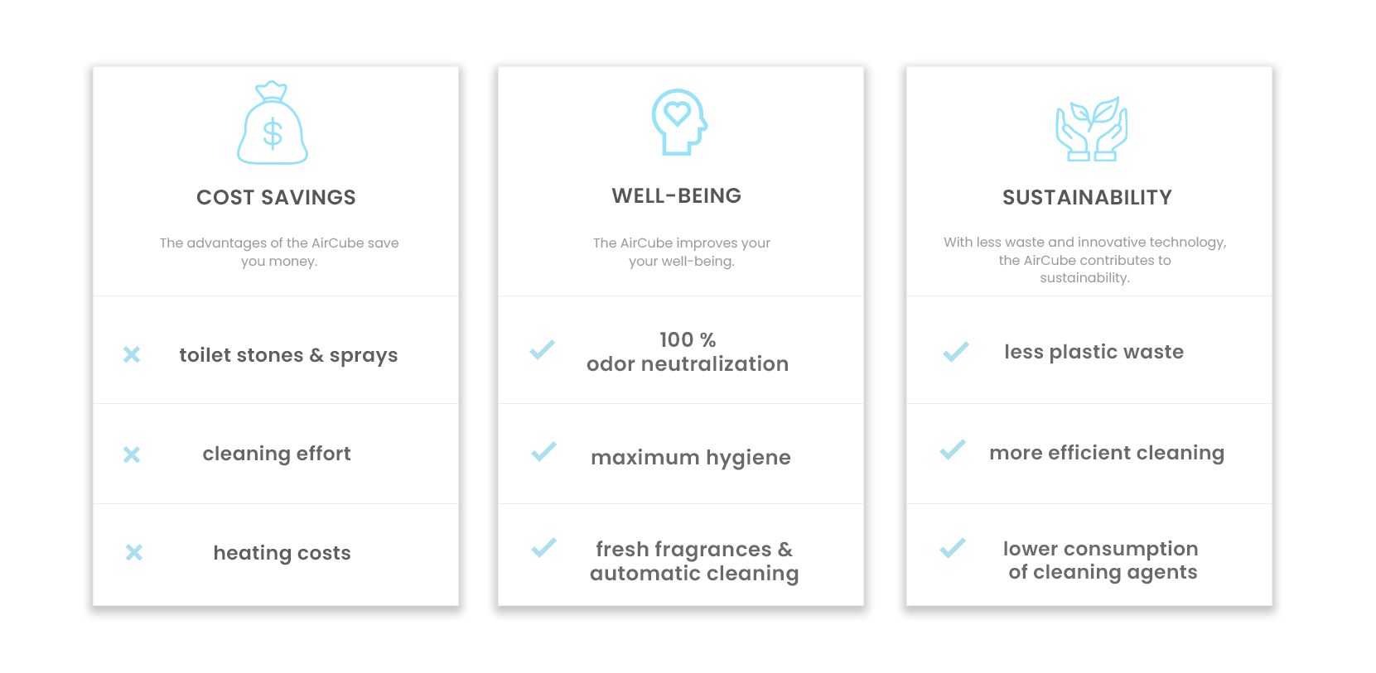The height and width of the screenshot is (673, 1376).
Task: Click the AirCube save you money description
Action: [279, 252]
